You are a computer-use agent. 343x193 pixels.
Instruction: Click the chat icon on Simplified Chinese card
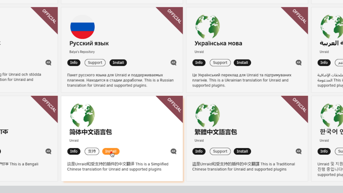point(173,151)
